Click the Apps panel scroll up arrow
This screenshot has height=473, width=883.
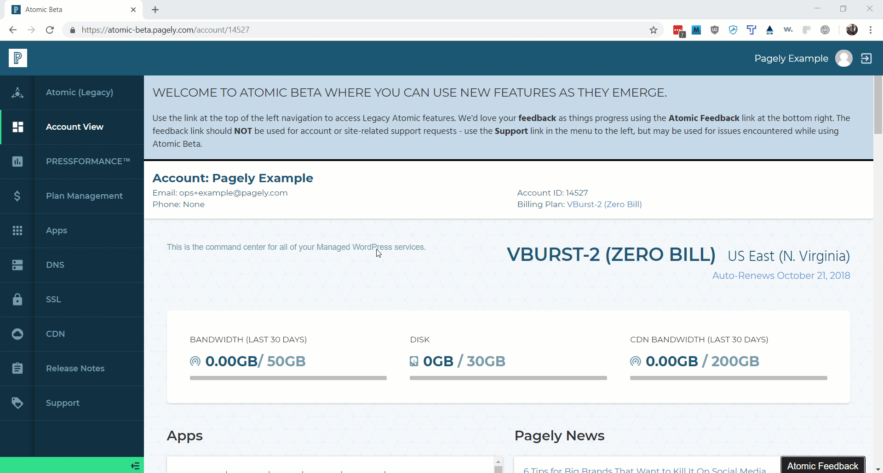click(x=498, y=461)
